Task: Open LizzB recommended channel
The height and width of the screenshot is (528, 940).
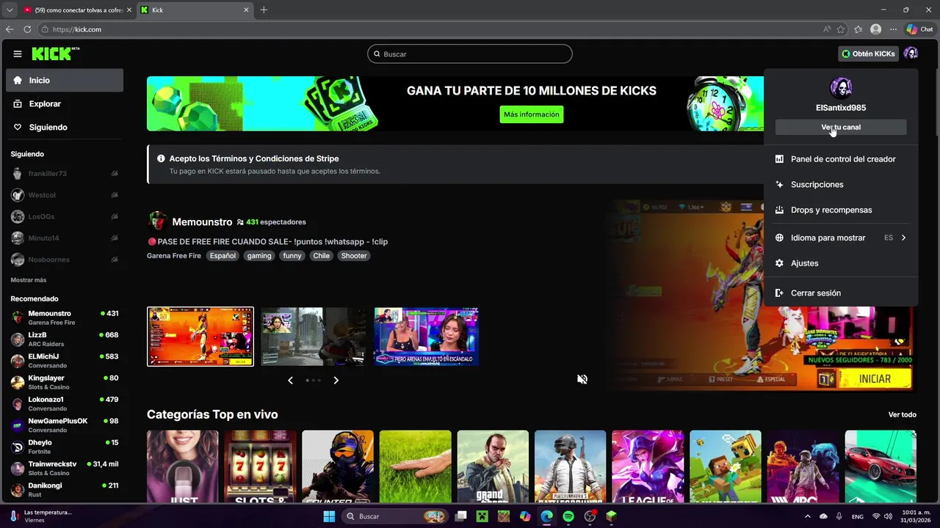Action: [65, 339]
